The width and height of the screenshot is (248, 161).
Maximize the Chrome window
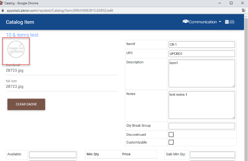point(231,3)
